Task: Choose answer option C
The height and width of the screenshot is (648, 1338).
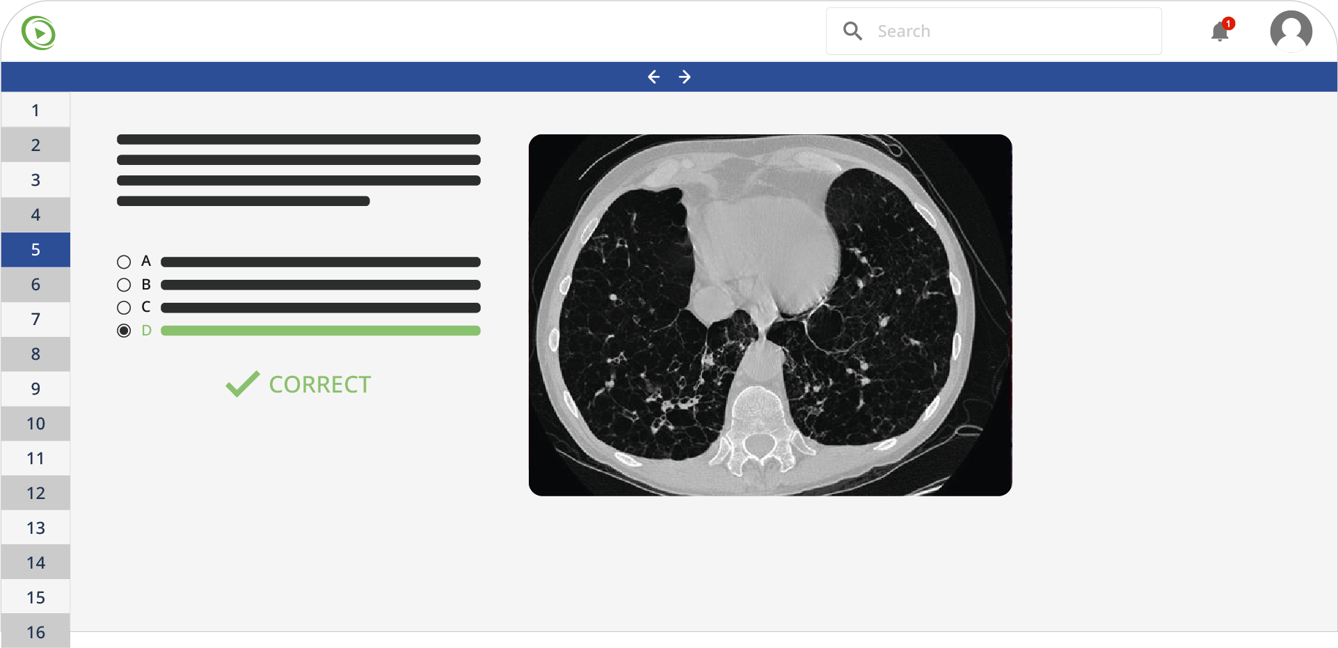Action: coord(124,307)
